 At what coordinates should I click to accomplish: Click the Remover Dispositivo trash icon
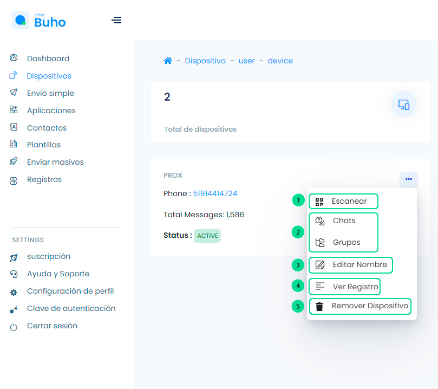pyautogui.click(x=319, y=307)
